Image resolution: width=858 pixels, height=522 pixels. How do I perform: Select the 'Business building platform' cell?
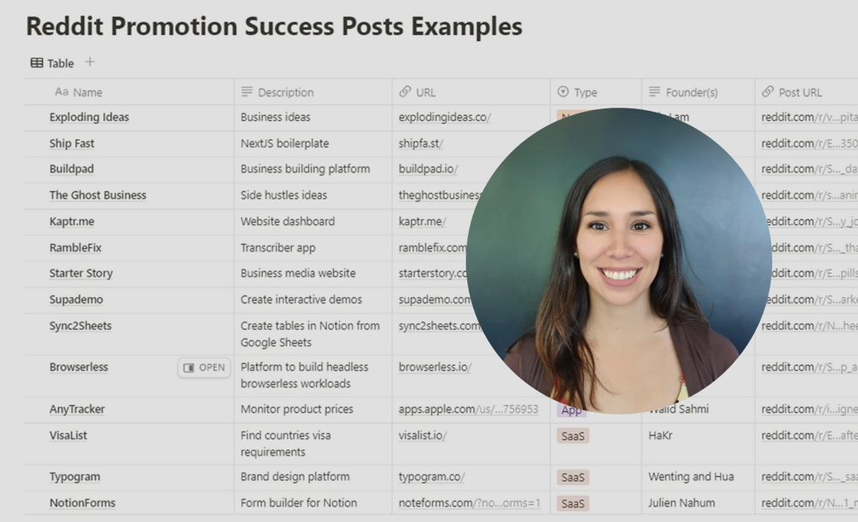tap(313, 170)
